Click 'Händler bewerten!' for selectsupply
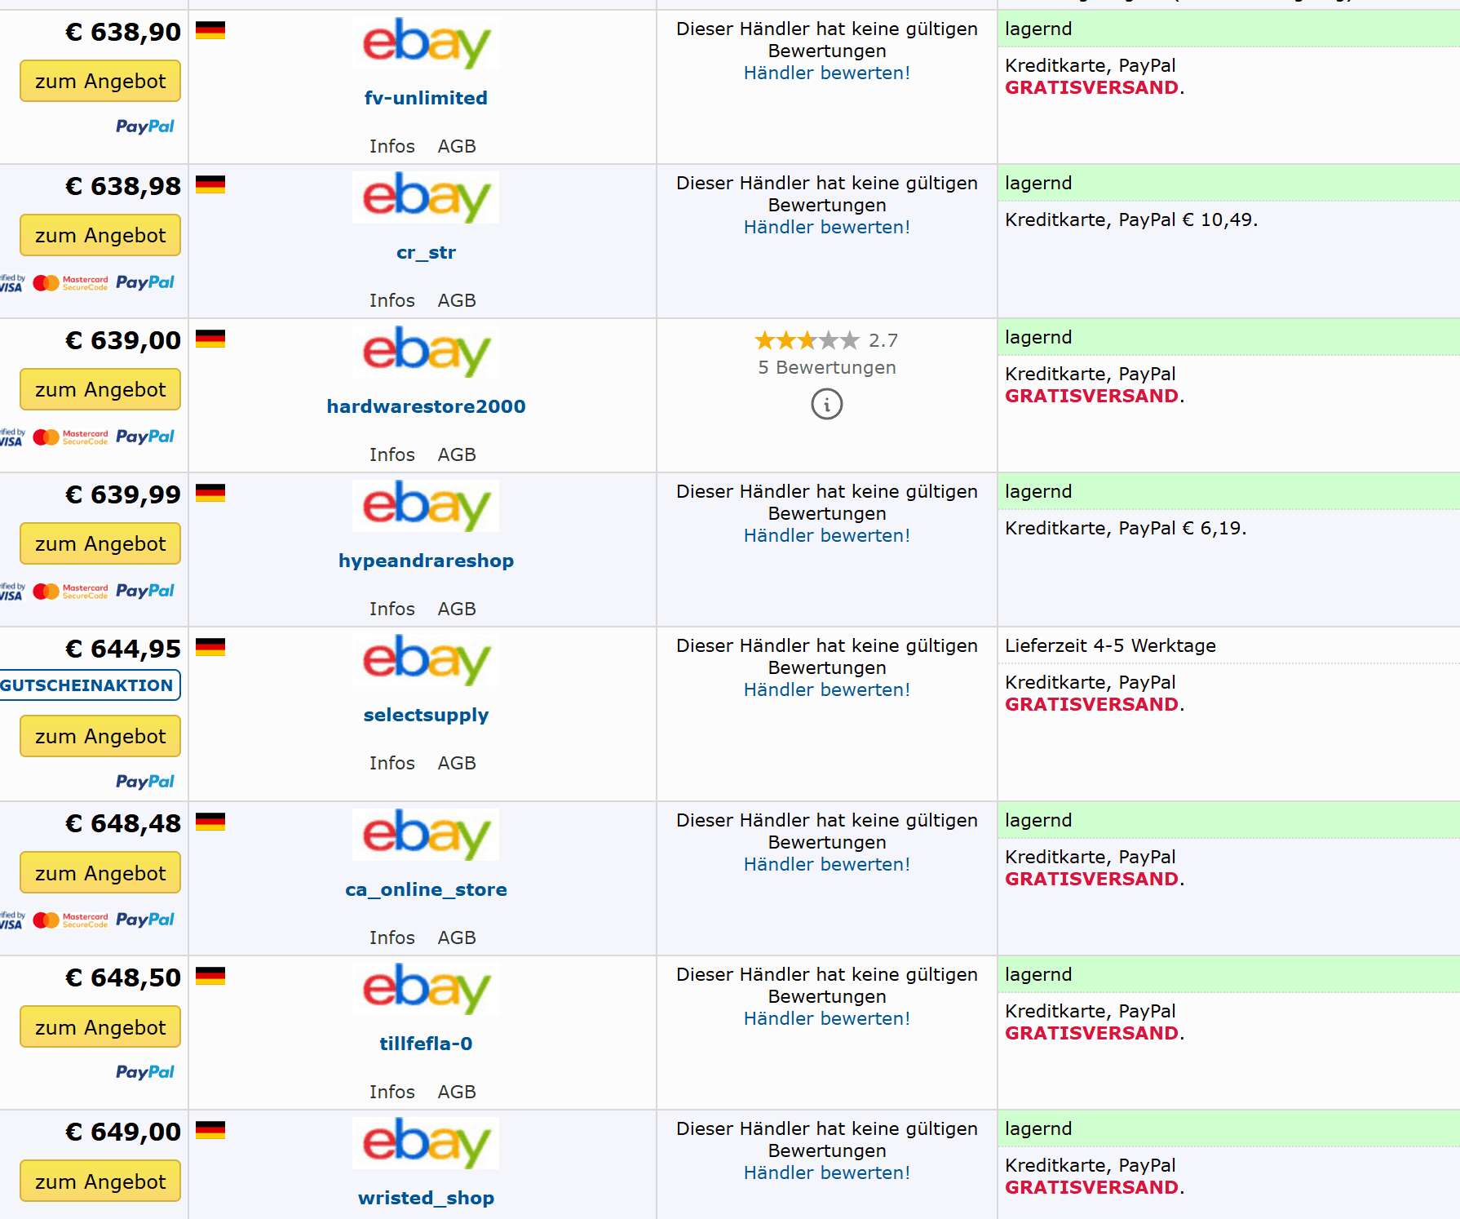1460x1219 pixels. pos(826,689)
